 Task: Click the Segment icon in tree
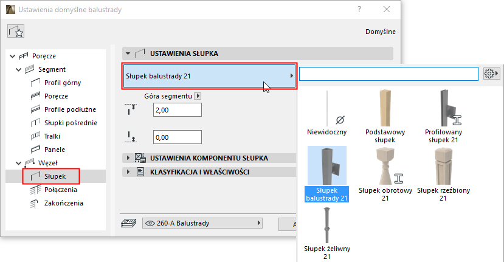(29, 69)
